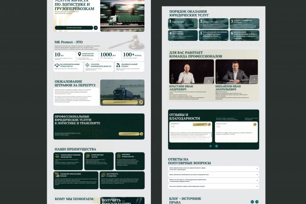
Task: Click the arrow icon beside the hero consultation button
Action: pyautogui.click(x=96, y=28)
